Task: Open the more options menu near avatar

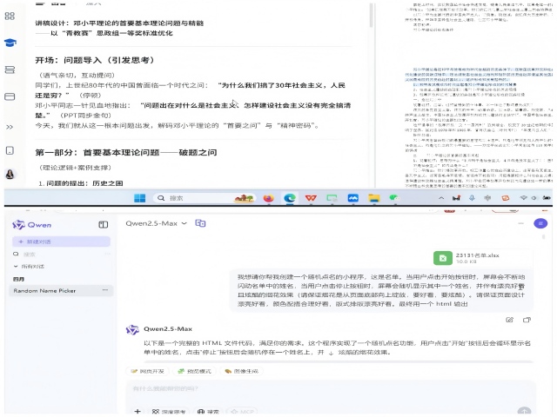Action: click(520, 223)
